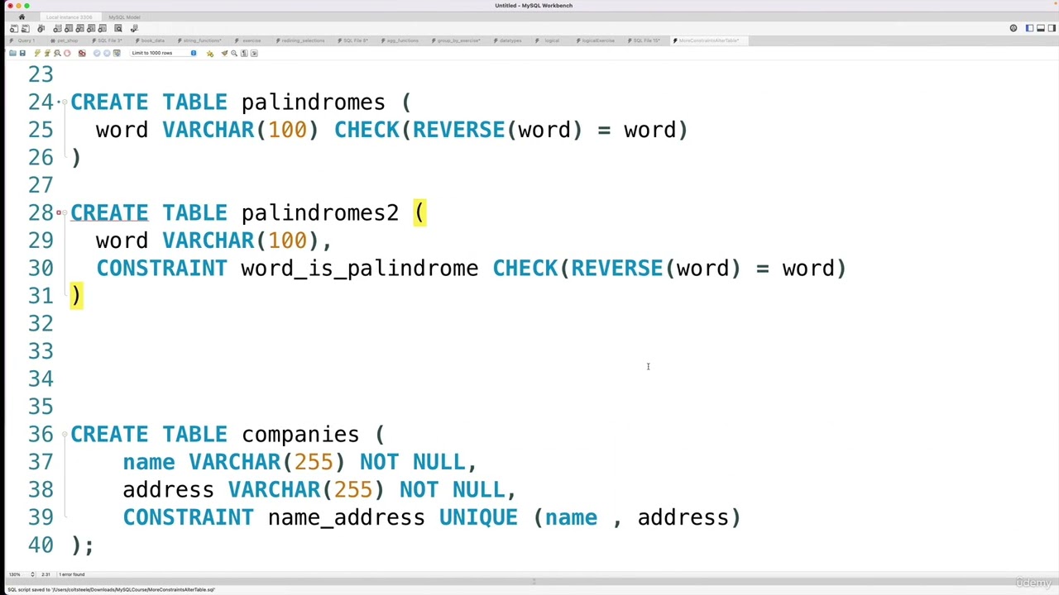This screenshot has width=1059, height=595.
Task: Toggle the left sidebar panel visibility
Action: click(x=1029, y=28)
